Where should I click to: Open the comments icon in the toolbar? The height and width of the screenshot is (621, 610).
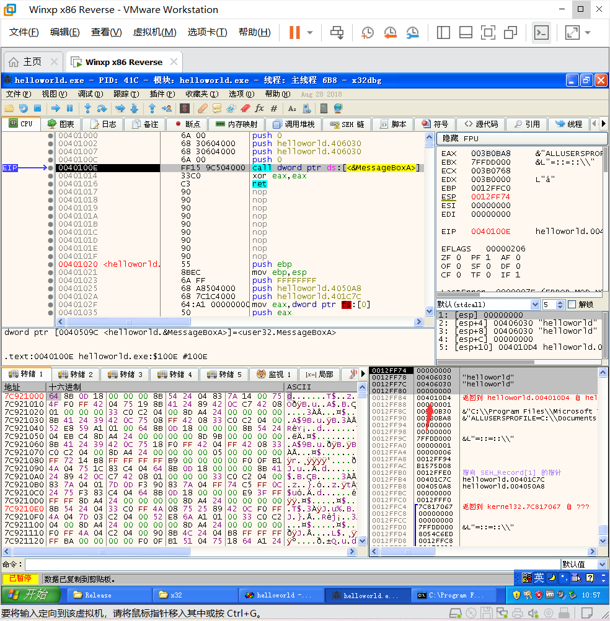216,108
